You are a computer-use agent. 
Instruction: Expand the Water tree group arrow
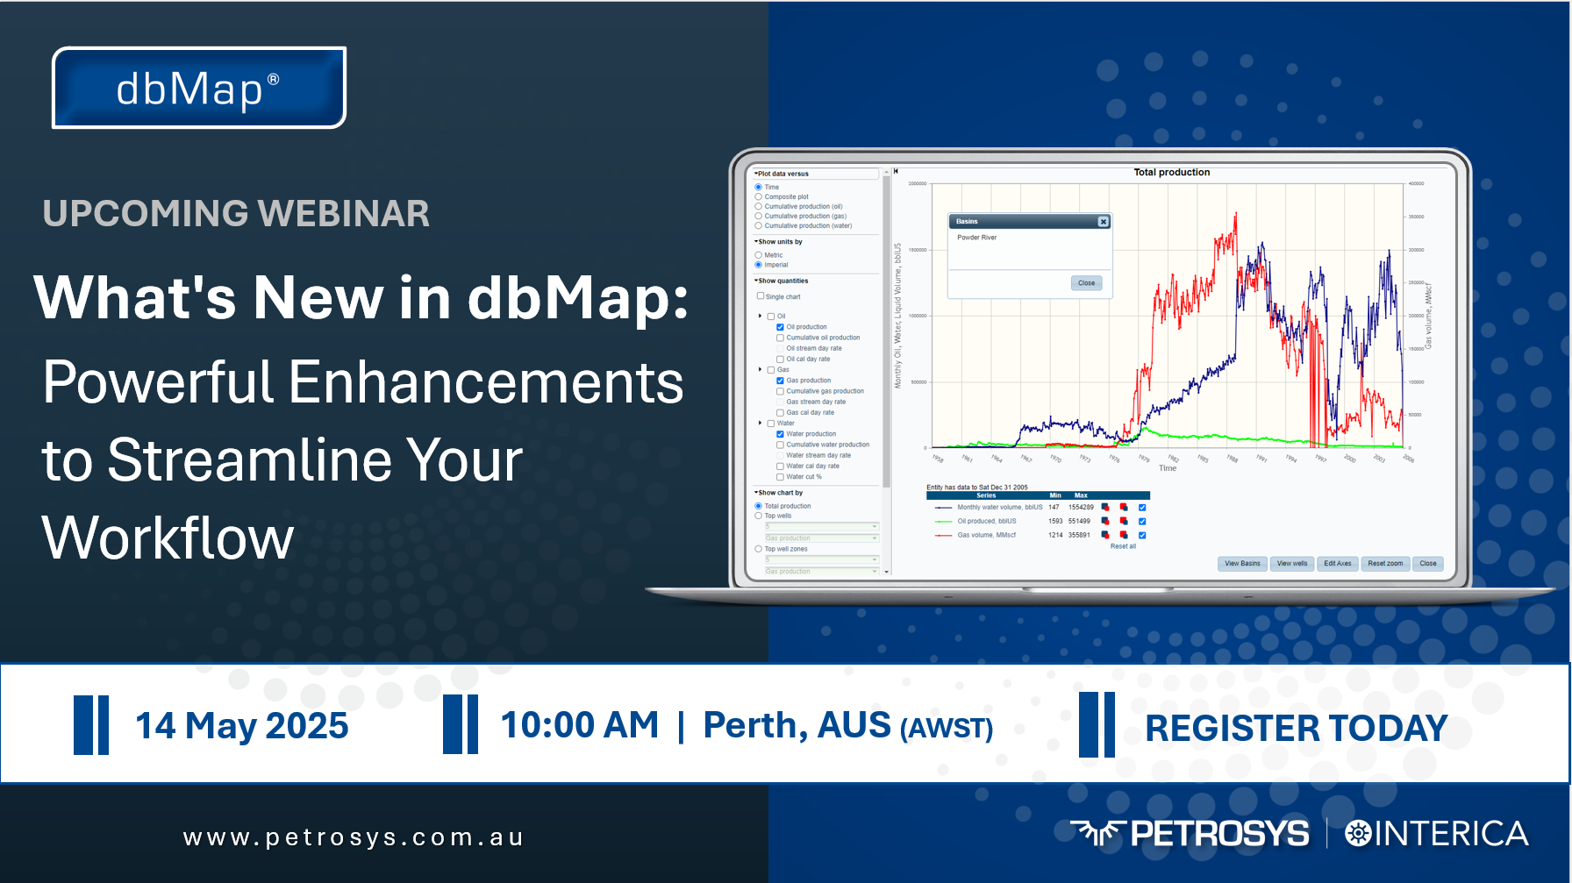click(x=761, y=423)
